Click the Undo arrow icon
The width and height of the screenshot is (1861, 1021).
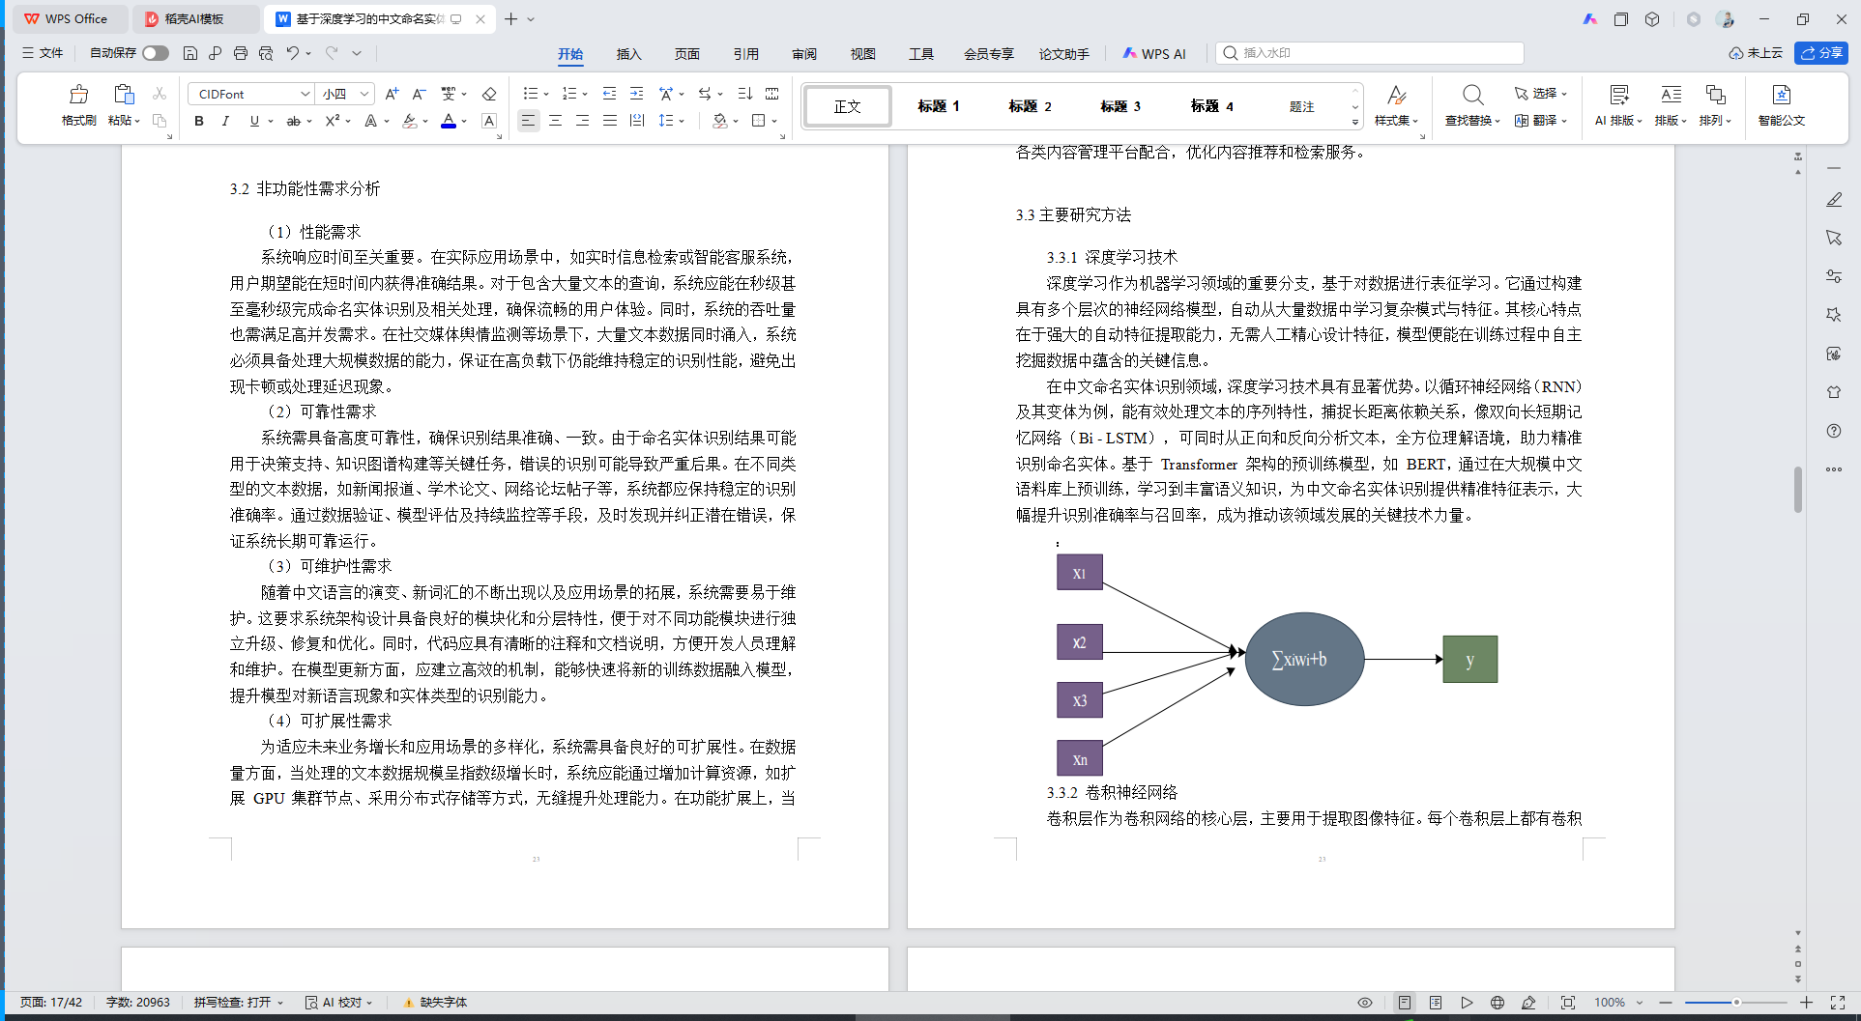(293, 53)
